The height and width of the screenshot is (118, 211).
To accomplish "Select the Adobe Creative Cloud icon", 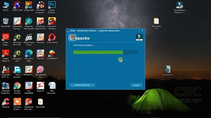I will 6,39.
